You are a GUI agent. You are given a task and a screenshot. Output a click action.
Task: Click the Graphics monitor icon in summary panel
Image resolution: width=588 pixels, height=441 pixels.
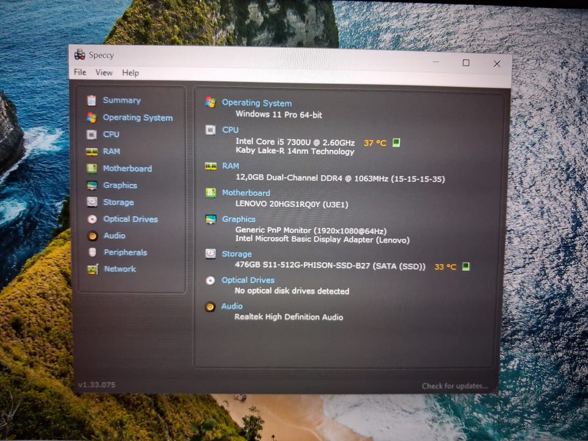(211, 219)
